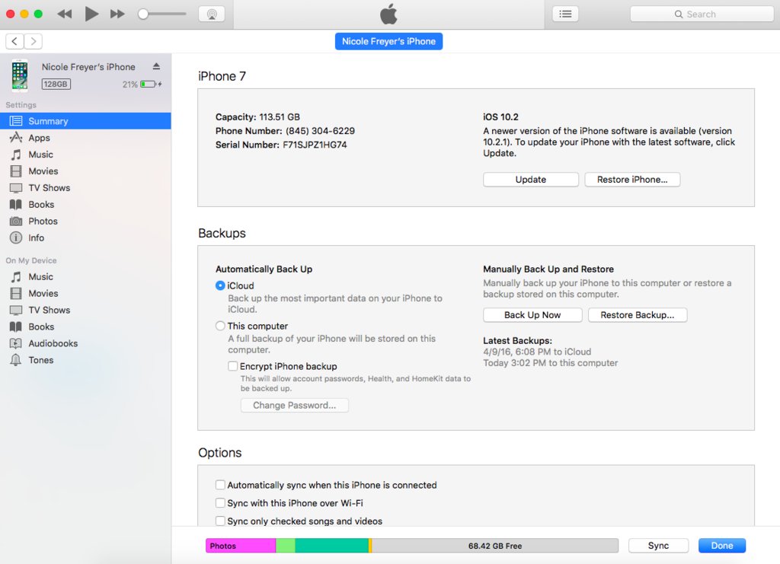Select This computer backup option
Image resolution: width=780 pixels, height=564 pixels.
[x=220, y=326]
